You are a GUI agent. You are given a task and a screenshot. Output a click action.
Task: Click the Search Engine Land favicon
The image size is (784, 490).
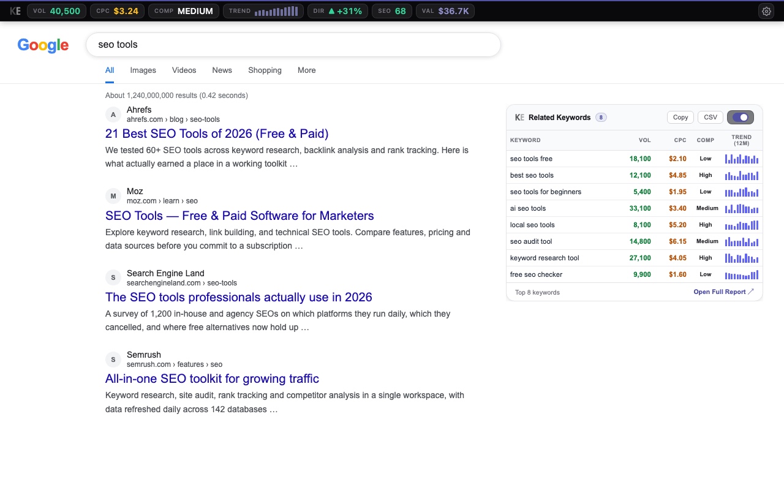[113, 278]
